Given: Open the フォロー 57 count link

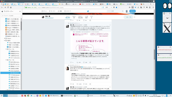Looking at the screenshot, I should (x=74, y=17).
